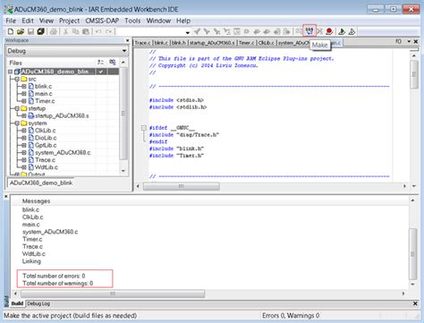
Task: Switch to the Trace.c editor tab
Action: click(x=142, y=43)
